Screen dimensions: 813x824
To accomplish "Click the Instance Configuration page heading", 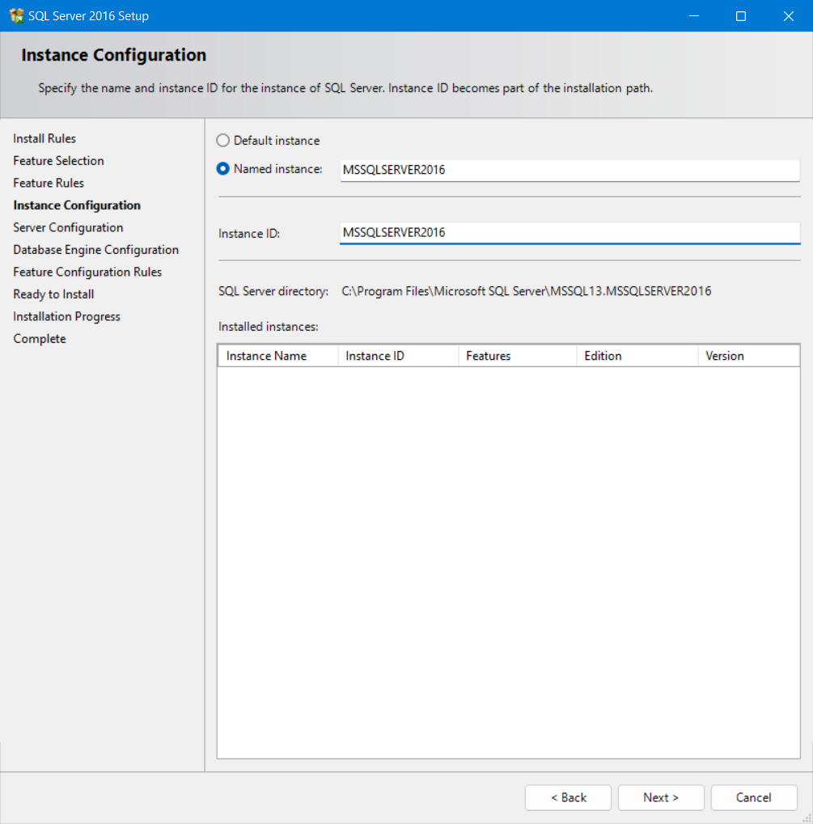I will (x=113, y=55).
